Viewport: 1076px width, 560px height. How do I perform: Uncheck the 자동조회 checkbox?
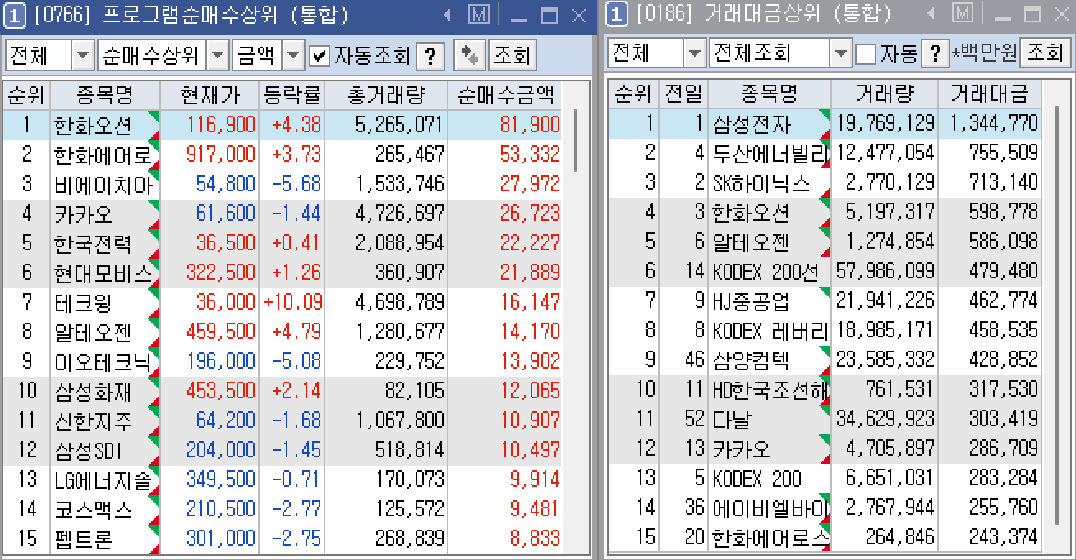[x=320, y=56]
